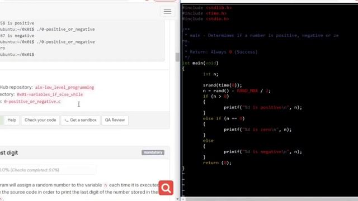This screenshot has height=201, width=358.
Task: Click the '#include <time.h>' line
Action: click(x=204, y=13)
